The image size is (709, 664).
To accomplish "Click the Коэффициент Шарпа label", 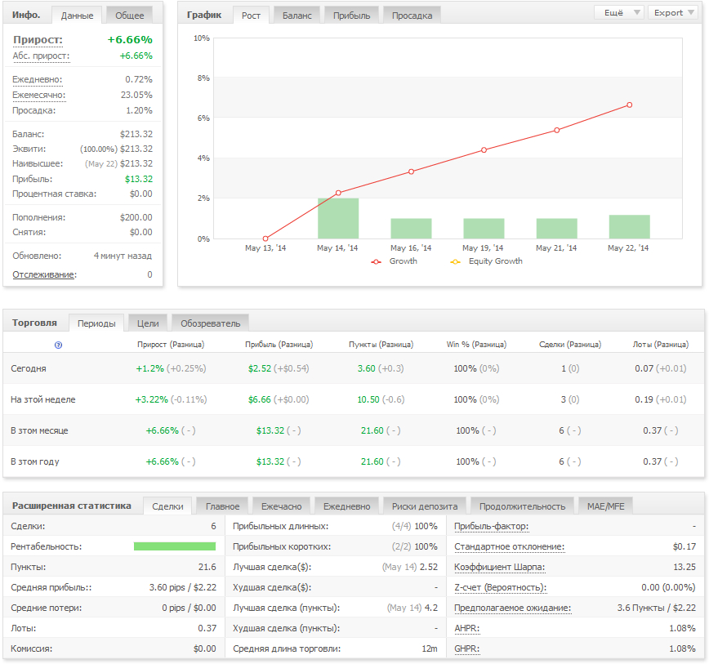I will (499, 568).
